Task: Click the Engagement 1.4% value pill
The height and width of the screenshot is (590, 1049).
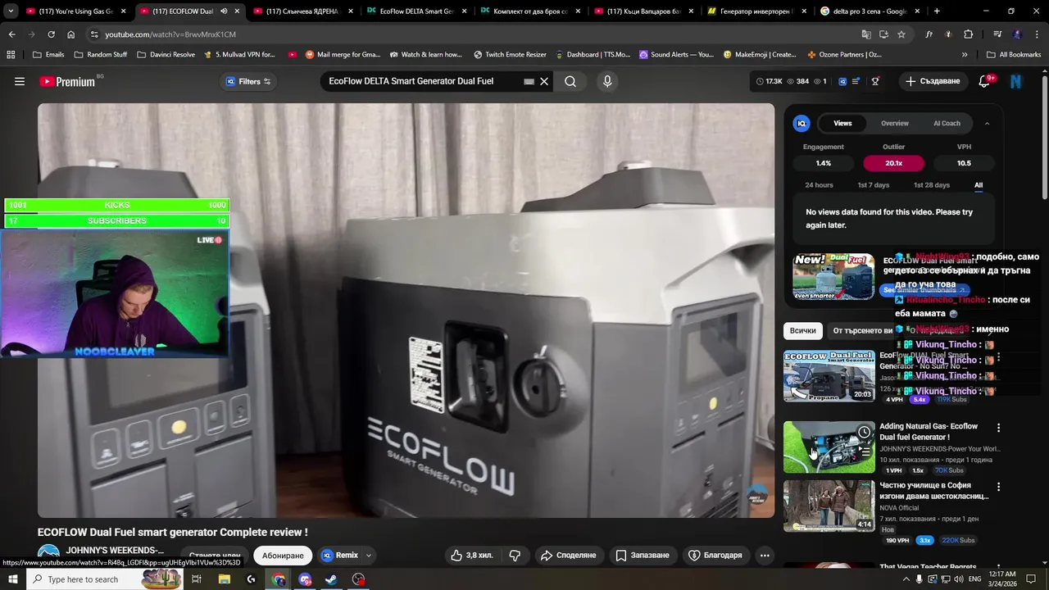Action: 823,163
